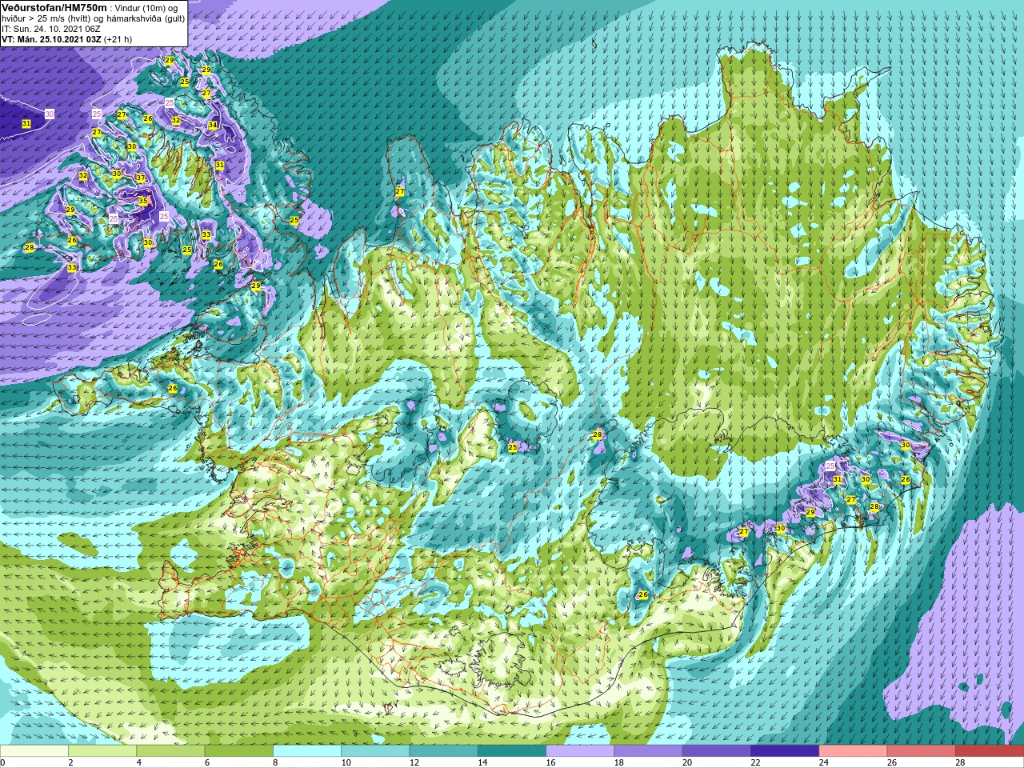Click the 26–28 m/s salmon red legend swatch
Viewport: 1024px width, 768px height.
(922, 752)
